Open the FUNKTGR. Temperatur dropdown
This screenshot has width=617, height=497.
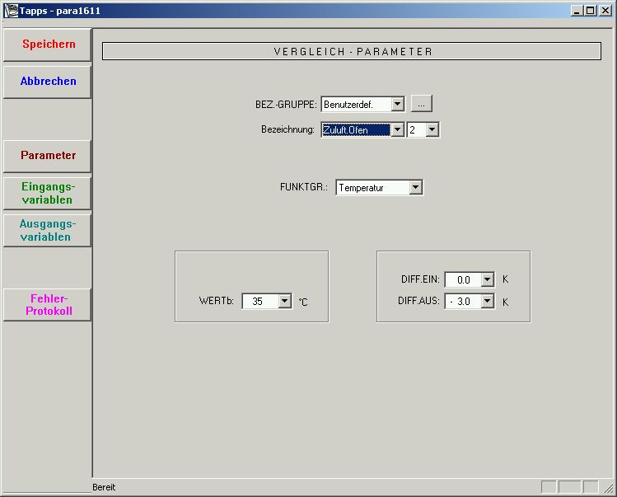click(x=415, y=188)
